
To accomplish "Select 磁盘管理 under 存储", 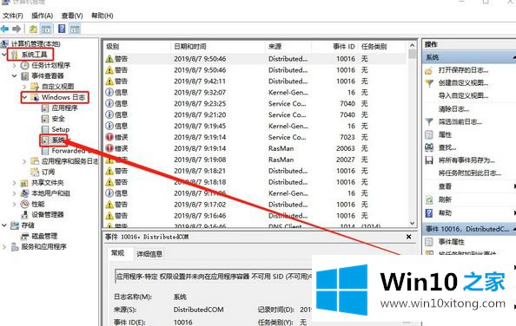I will pyautogui.click(x=44, y=236).
